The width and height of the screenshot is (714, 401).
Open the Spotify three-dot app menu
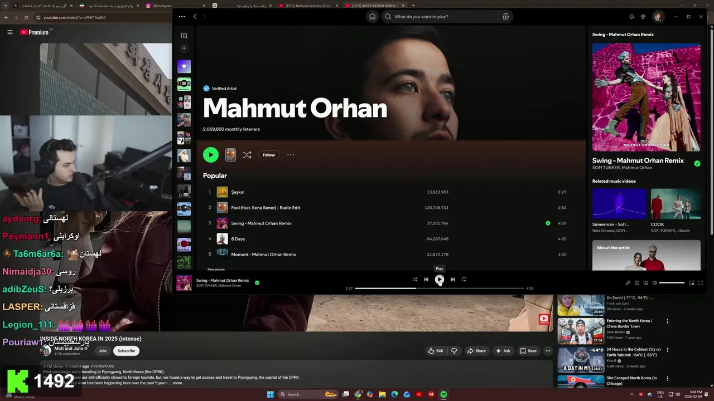tap(182, 17)
